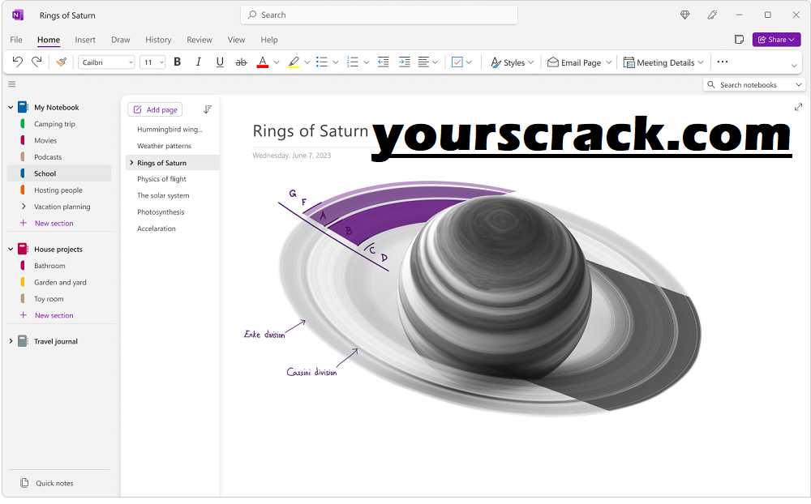Open font color dropdown arrow

click(x=277, y=62)
